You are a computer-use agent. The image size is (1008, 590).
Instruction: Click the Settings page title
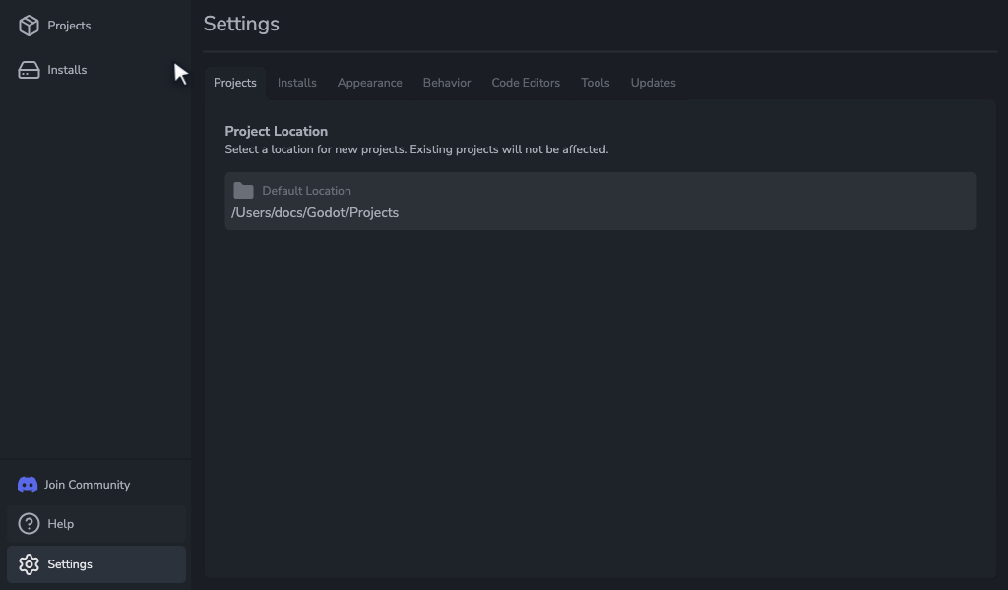click(241, 25)
